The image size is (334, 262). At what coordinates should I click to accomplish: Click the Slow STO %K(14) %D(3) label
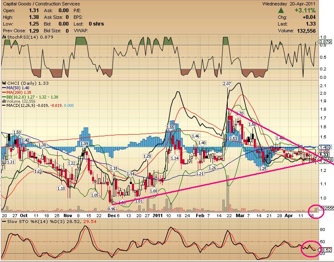coord(52,222)
